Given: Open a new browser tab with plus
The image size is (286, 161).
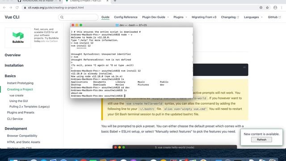Looking at the screenshot, I should pos(115,1).
